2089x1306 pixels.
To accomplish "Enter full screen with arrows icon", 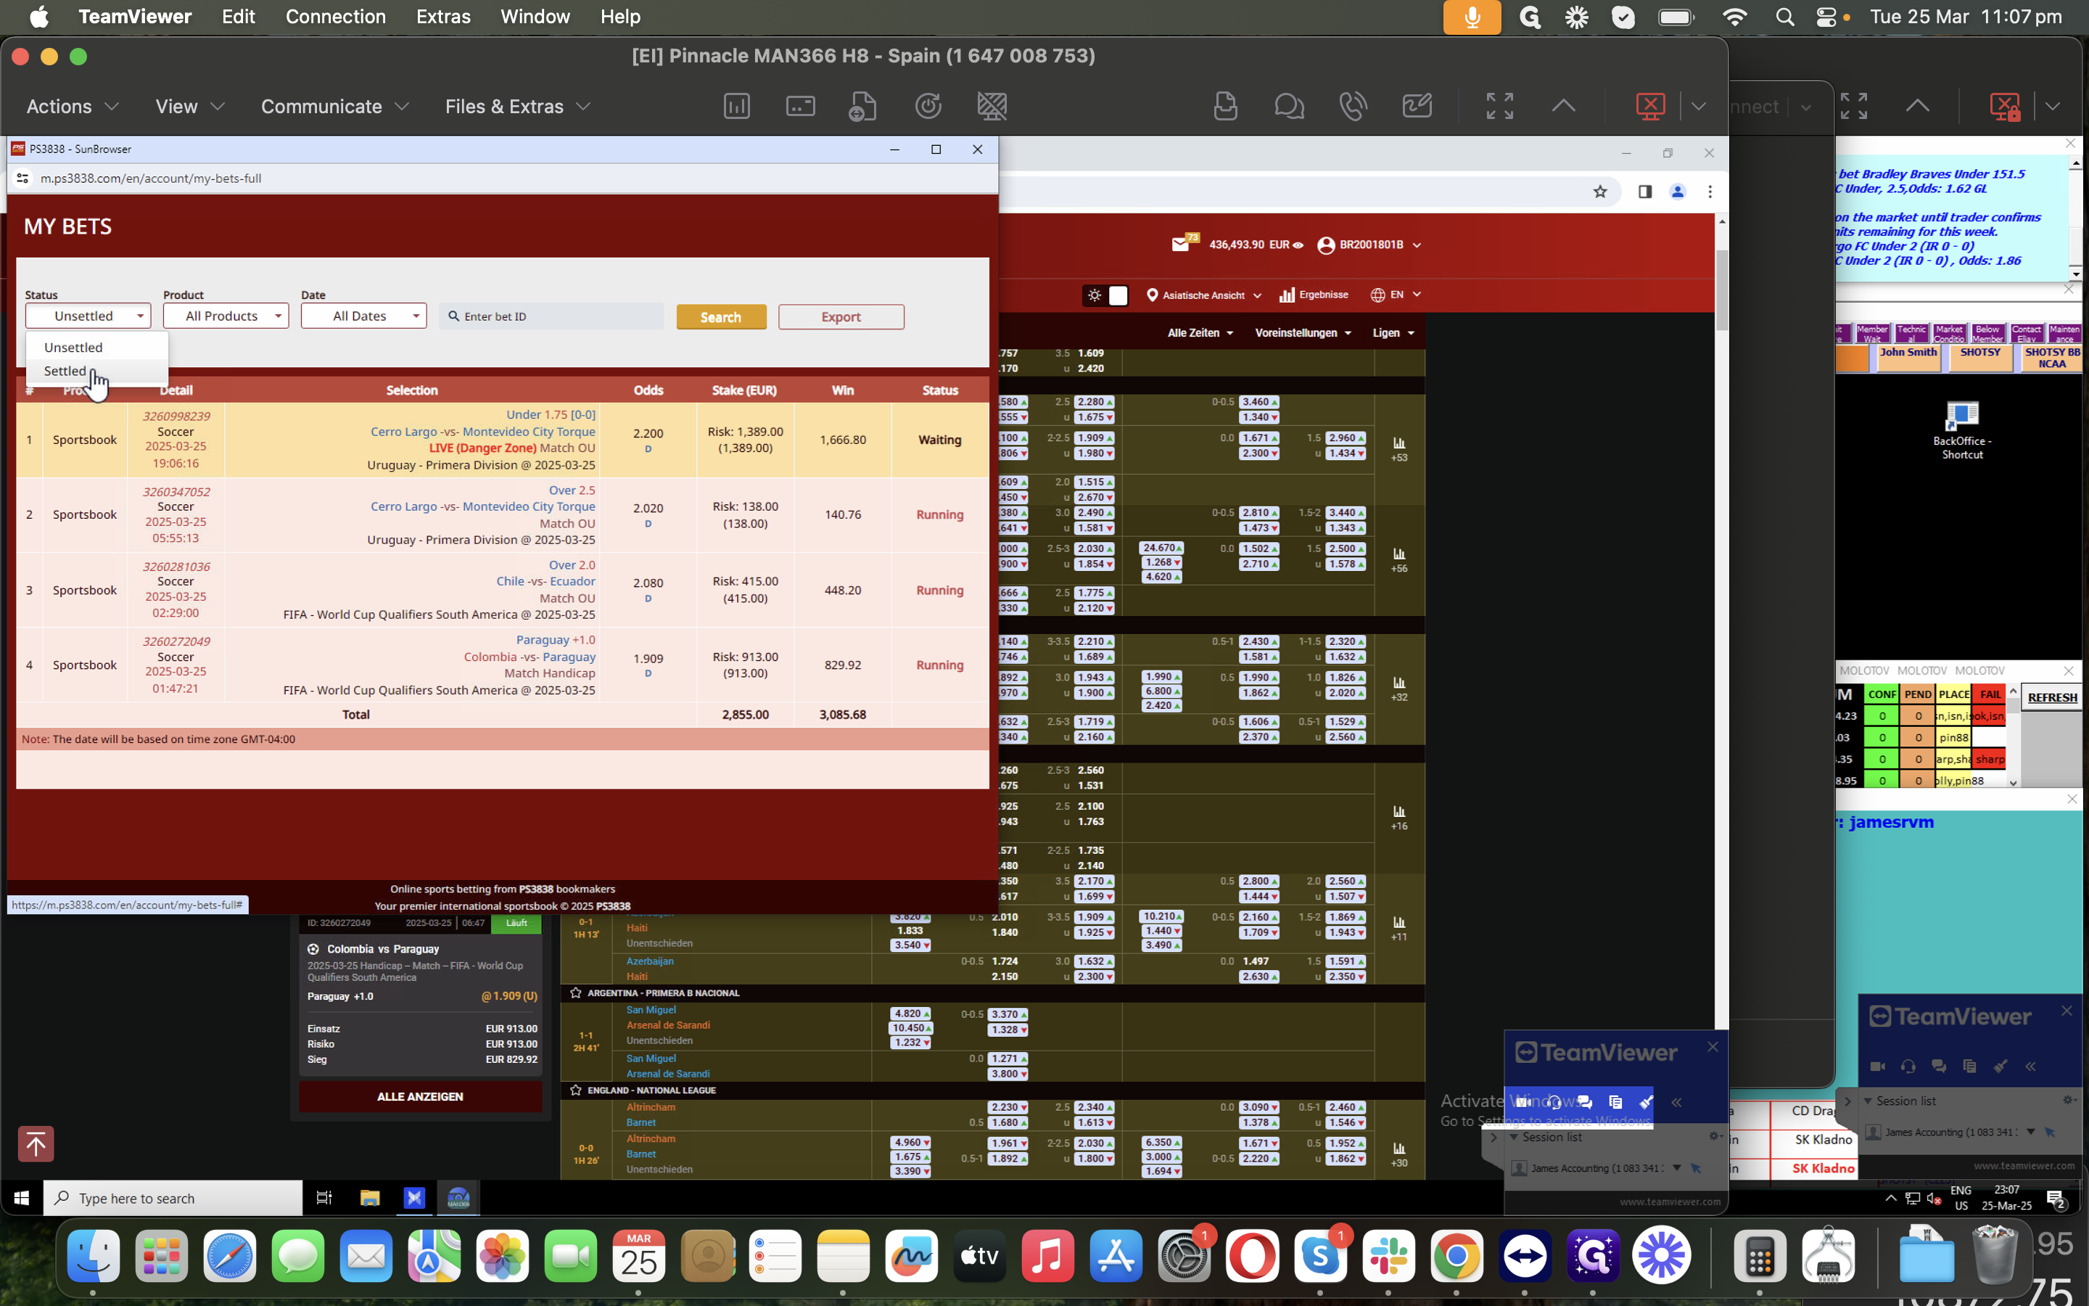I will pos(1499,106).
